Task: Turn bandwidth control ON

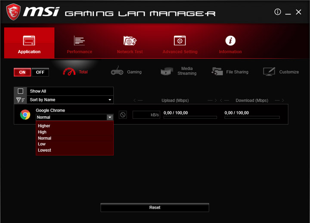Action: (x=22, y=72)
